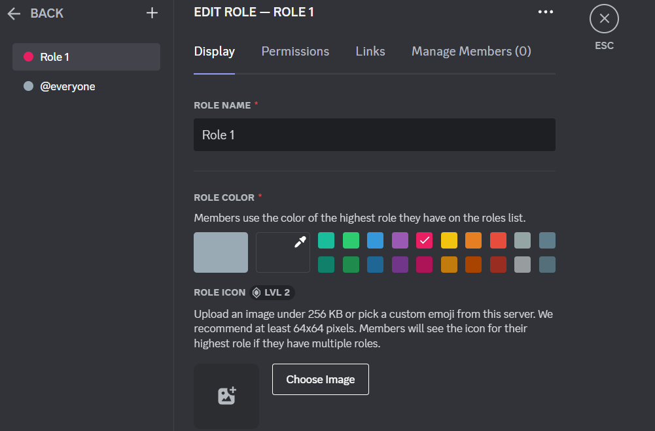Open the Links tab
The width and height of the screenshot is (655, 431).
(x=370, y=51)
